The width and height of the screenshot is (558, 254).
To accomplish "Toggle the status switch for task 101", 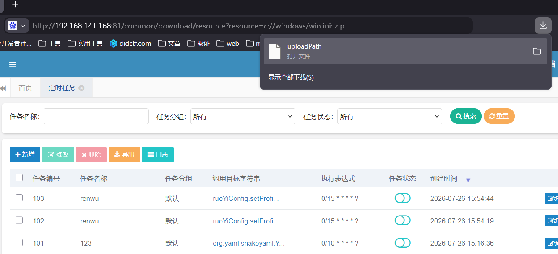I will pos(402,243).
